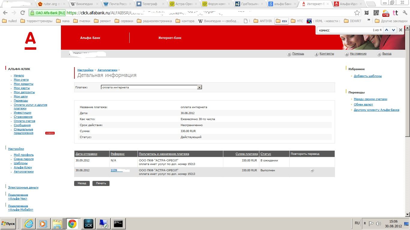Viewport: 410px width, 230px height.
Task: Click Action Center flag tray icon
Action: tap(371, 223)
